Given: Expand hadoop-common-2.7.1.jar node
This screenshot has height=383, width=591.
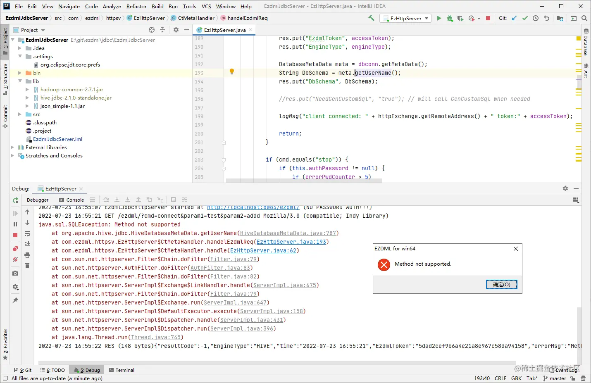Looking at the screenshot, I should coord(27,90).
